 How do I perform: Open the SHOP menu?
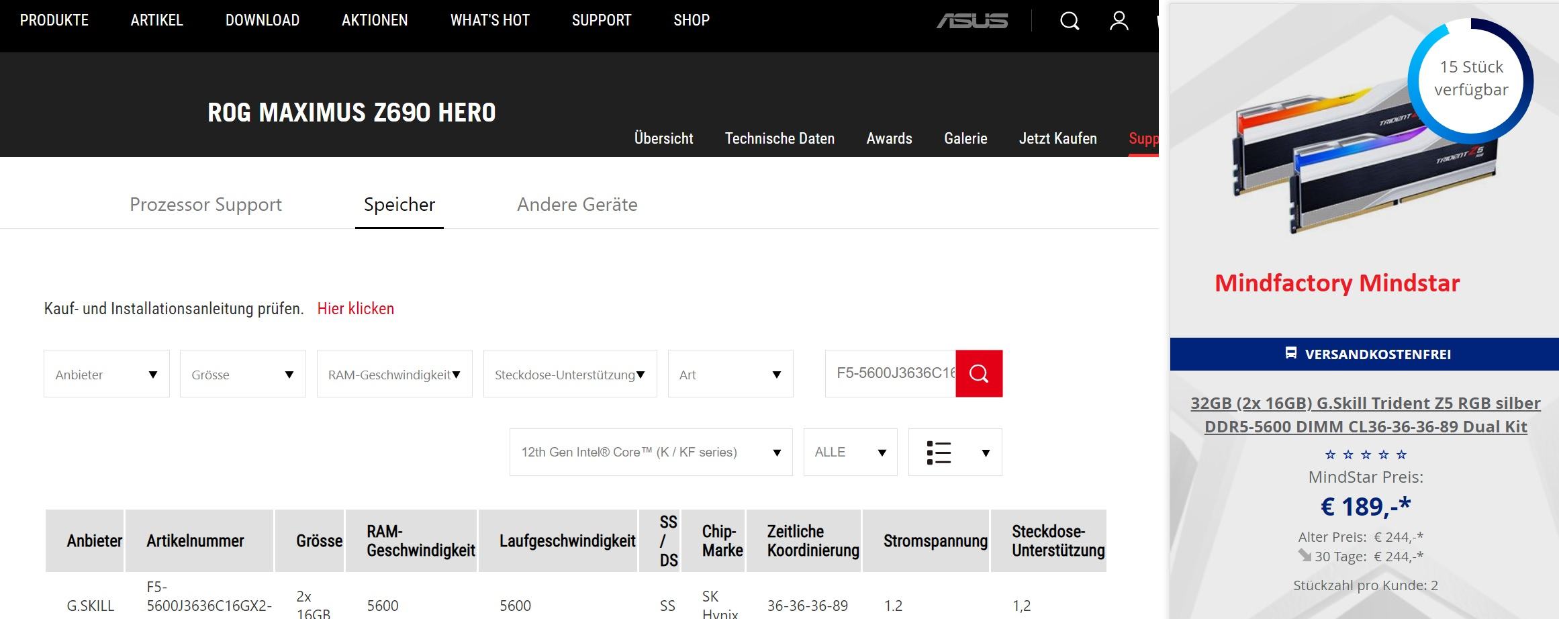coord(692,20)
